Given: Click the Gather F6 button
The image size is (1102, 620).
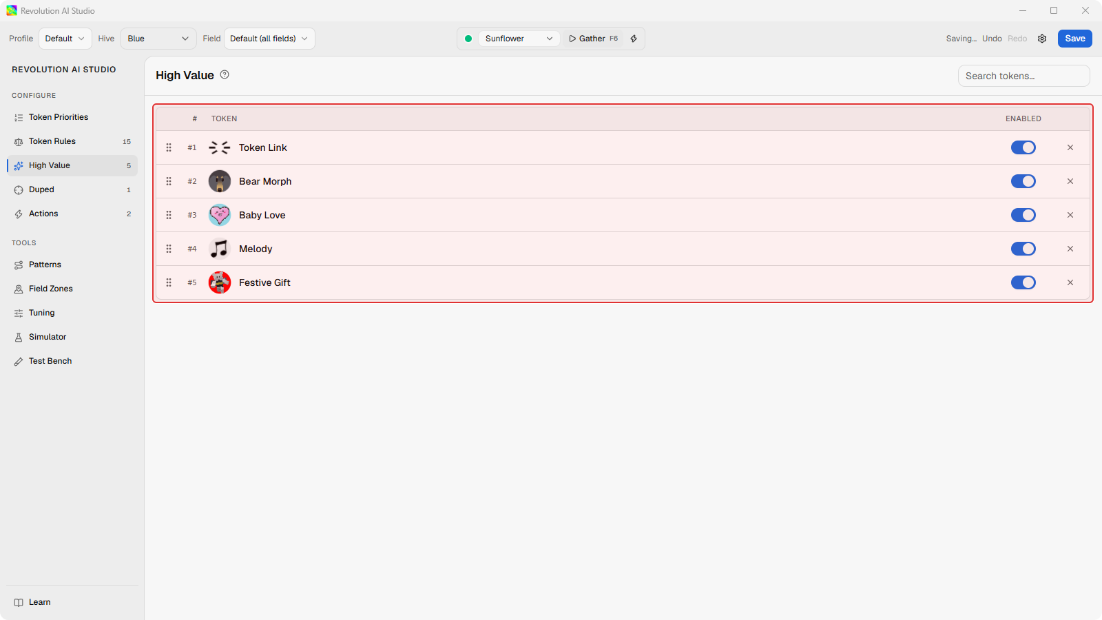Looking at the screenshot, I should click(593, 39).
